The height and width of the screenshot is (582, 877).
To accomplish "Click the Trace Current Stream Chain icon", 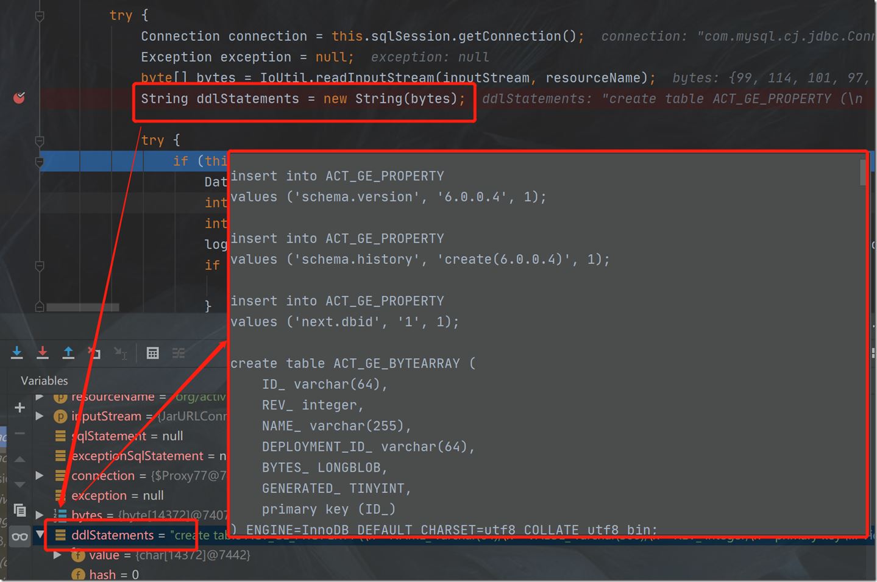I will 179,353.
